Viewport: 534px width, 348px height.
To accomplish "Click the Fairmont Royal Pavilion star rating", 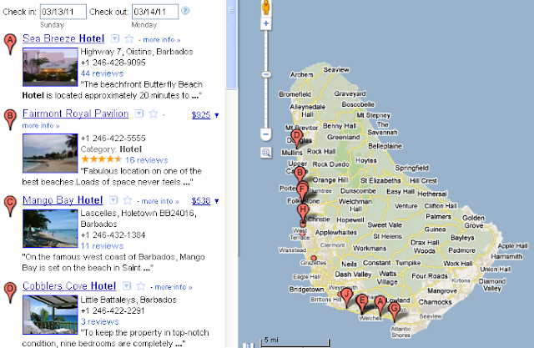I will [101, 159].
